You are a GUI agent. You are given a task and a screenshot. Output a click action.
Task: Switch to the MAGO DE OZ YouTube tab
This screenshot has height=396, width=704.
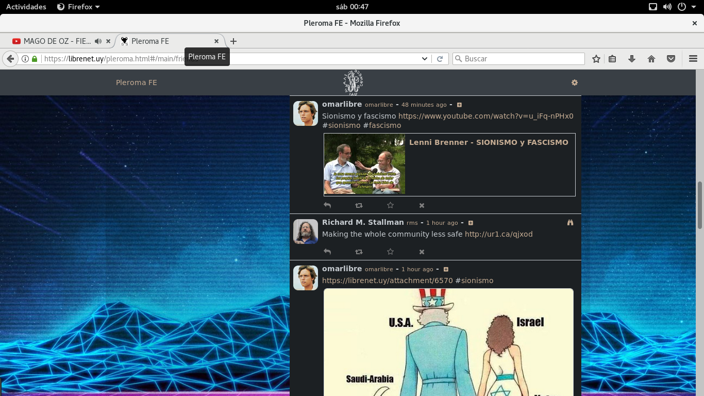pos(57,41)
